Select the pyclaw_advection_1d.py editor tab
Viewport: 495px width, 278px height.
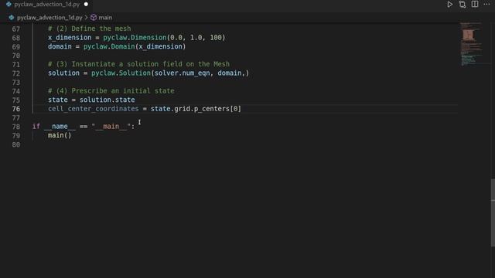[x=46, y=5]
